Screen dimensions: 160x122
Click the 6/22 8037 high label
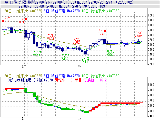tap(6, 20)
